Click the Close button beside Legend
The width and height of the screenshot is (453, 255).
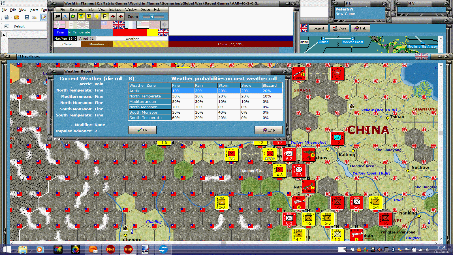tap(339, 28)
